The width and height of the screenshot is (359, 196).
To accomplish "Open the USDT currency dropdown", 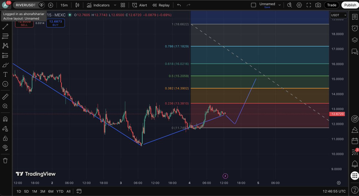I will [x=339, y=15].
